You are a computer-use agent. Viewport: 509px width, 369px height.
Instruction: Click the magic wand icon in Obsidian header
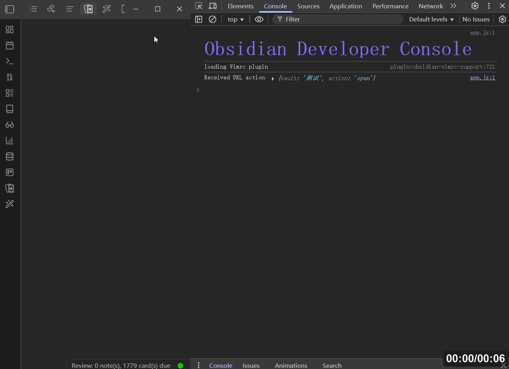click(107, 9)
